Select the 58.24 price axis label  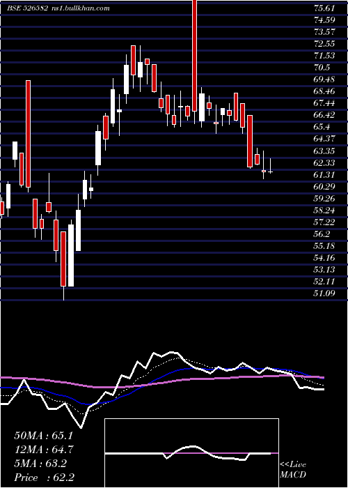point(324,211)
